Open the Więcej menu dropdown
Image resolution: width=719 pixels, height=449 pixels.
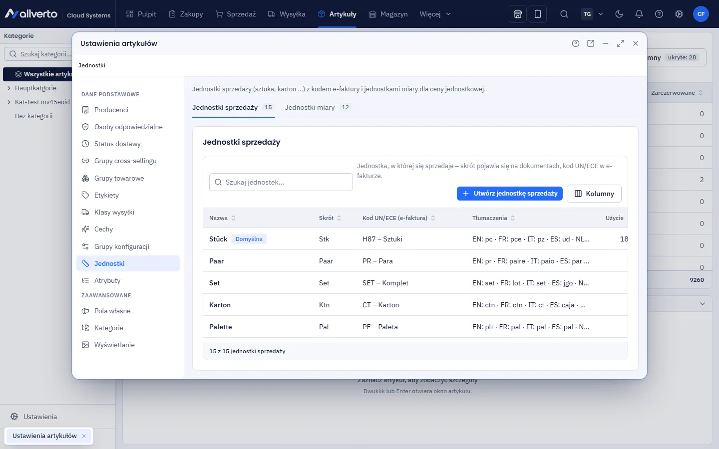pyautogui.click(x=435, y=14)
